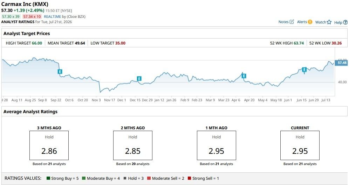Image resolution: width=349 pixels, height=185 pixels.
Task: Click the Carmax Inc (KMX) title
Action: pyautogui.click(x=25, y=4)
